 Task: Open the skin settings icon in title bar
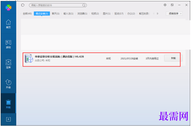click(165, 5)
